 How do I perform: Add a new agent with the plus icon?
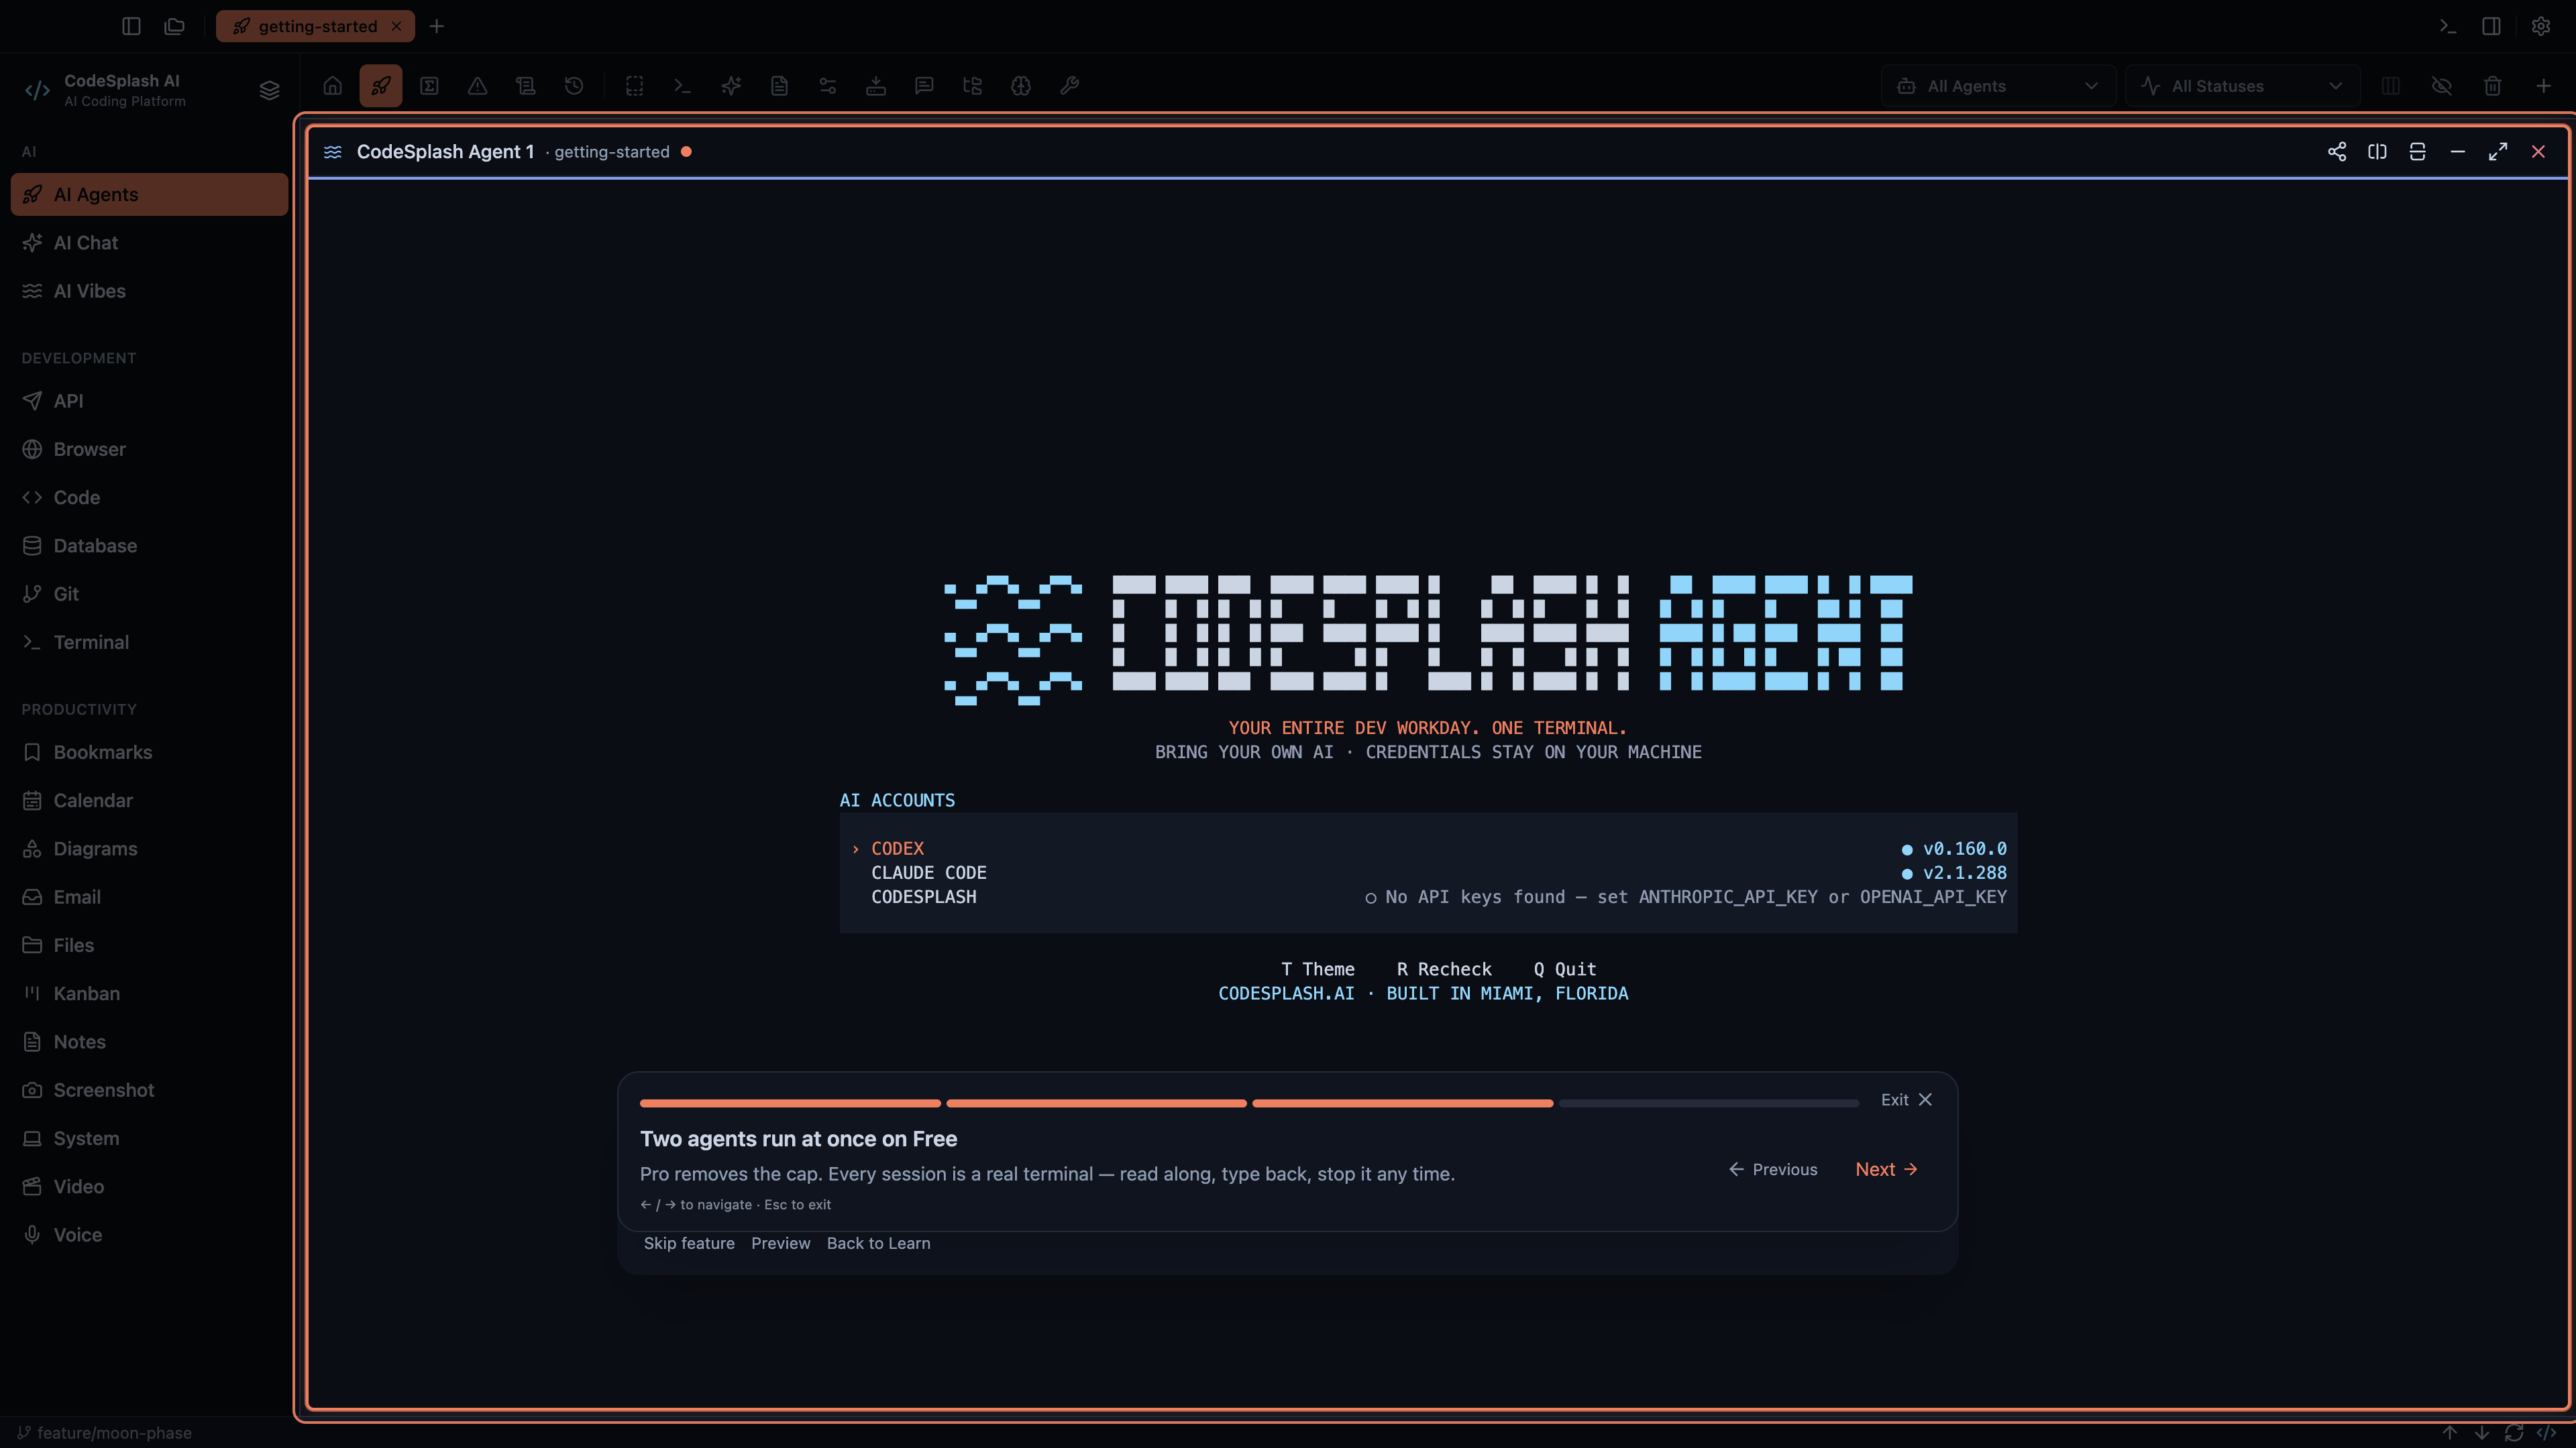2543,86
